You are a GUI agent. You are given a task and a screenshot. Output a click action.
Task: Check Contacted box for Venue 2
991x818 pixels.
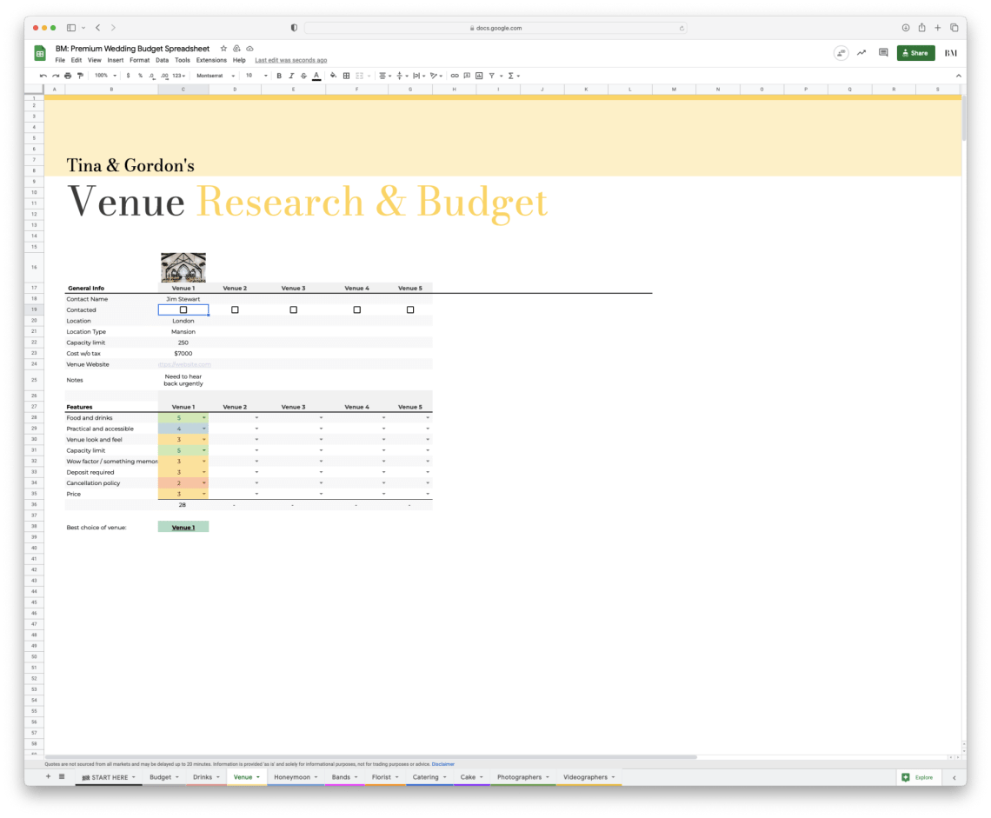(x=235, y=309)
